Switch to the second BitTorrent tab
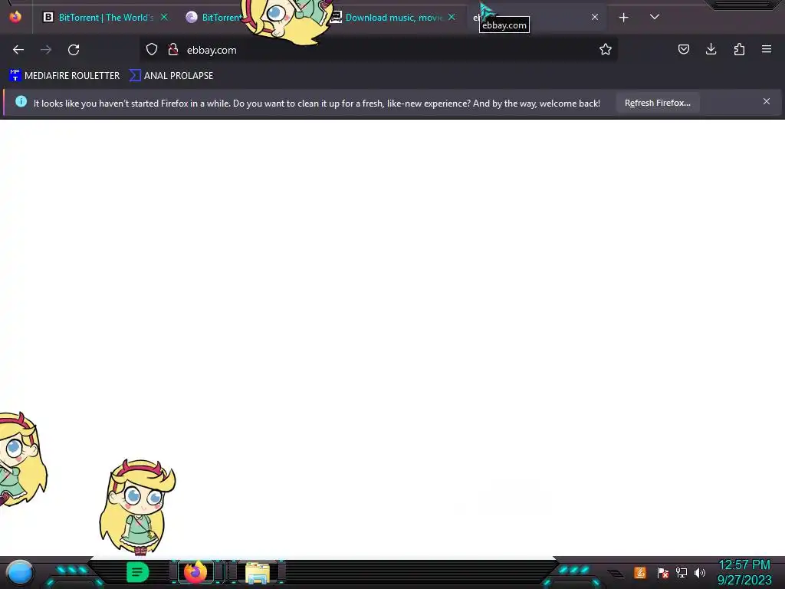The height and width of the screenshot is (589, 785). 215,18
